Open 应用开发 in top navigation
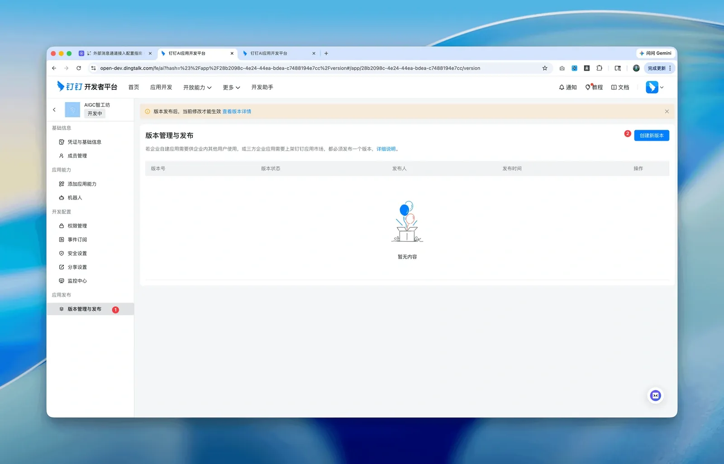The height and width of the screenshot is (464, 724). [161, 87]
